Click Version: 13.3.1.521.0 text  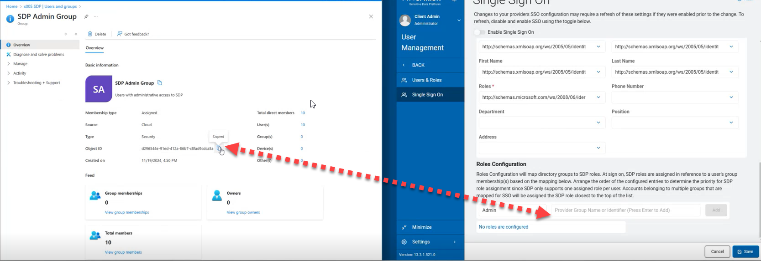click(x=417, y=255)
